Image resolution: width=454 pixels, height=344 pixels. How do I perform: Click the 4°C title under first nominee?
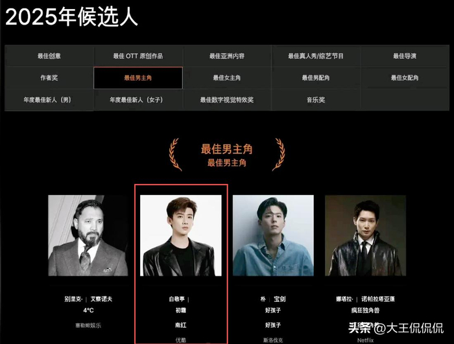click(88, 310)
